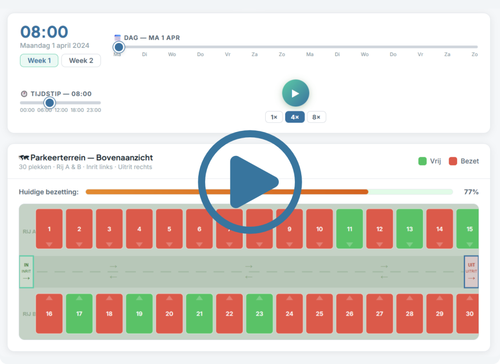Select the 8× speed option
The height and width of the screenshot is (364, 500).
316,117
